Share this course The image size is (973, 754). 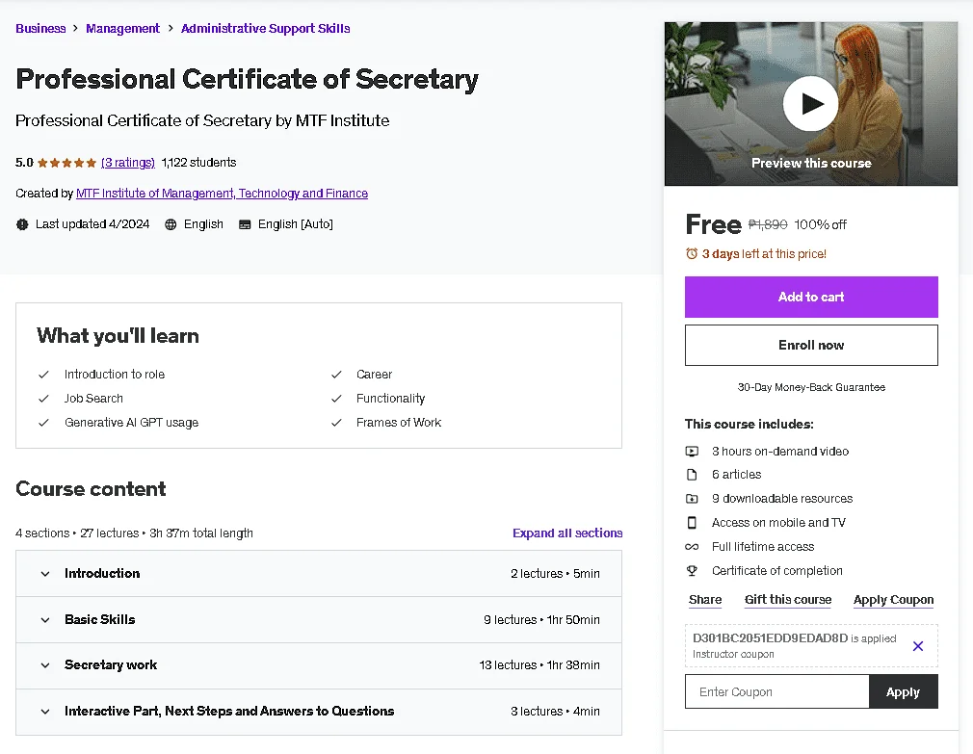tap(705, 600)
